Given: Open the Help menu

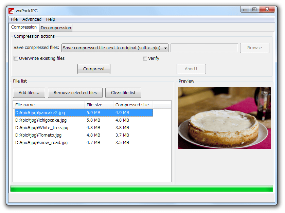Looking at the screenshot, I should coord(51,19).
